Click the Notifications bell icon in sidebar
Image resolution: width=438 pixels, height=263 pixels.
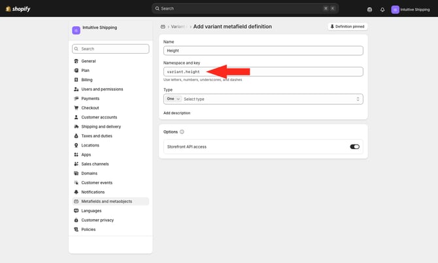[76, 192]
